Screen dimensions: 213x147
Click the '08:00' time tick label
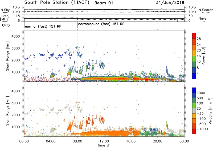pyautogui.click(x=77, y=141)
